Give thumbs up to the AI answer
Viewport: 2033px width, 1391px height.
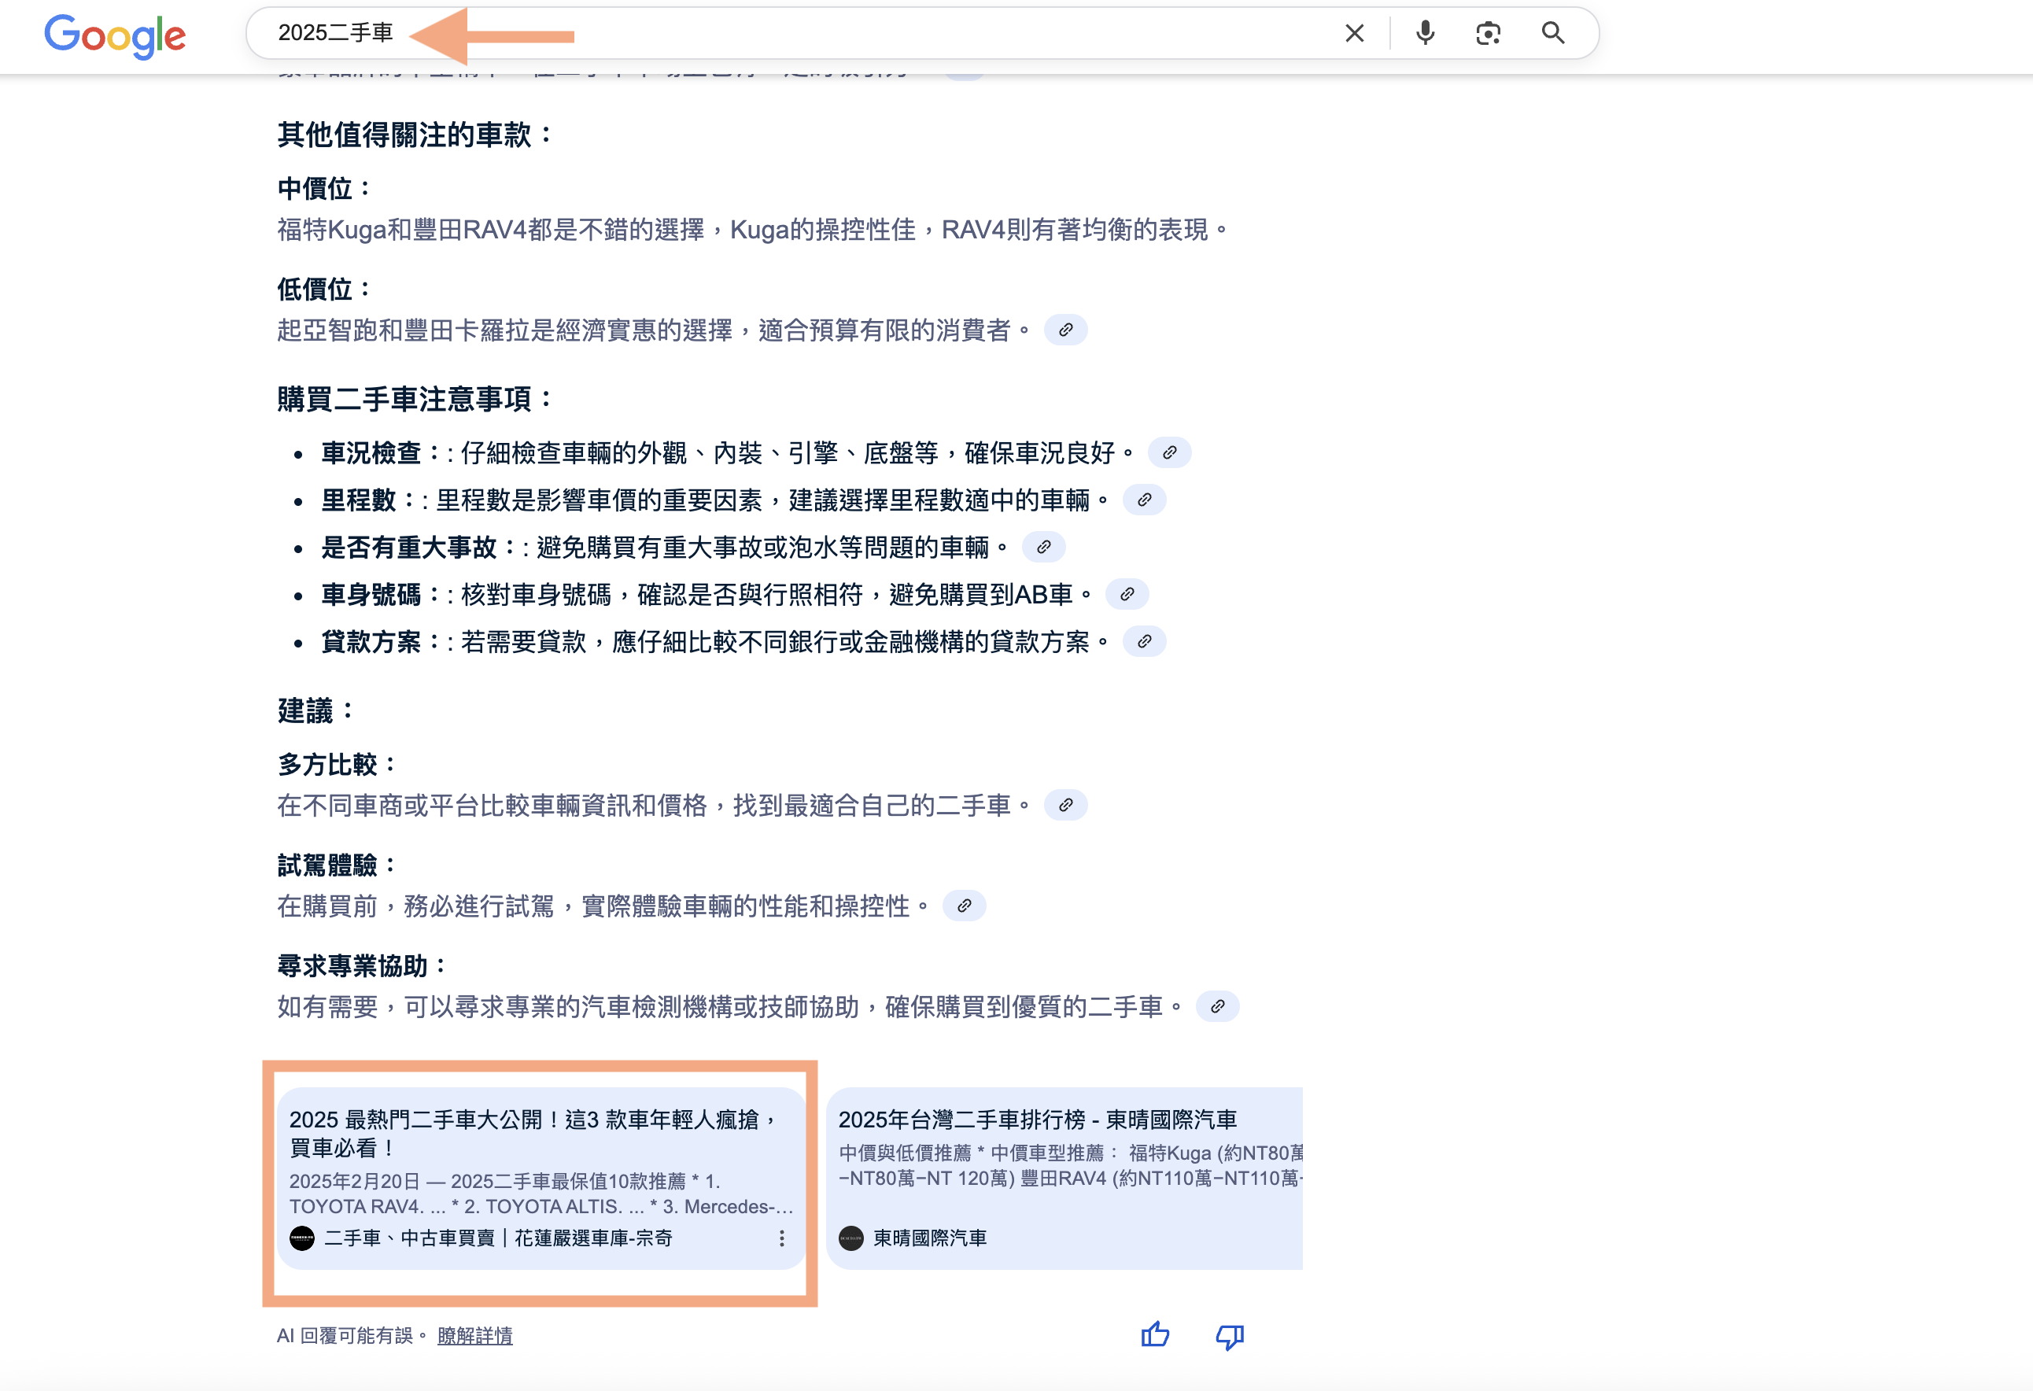click(1155, 1335)
